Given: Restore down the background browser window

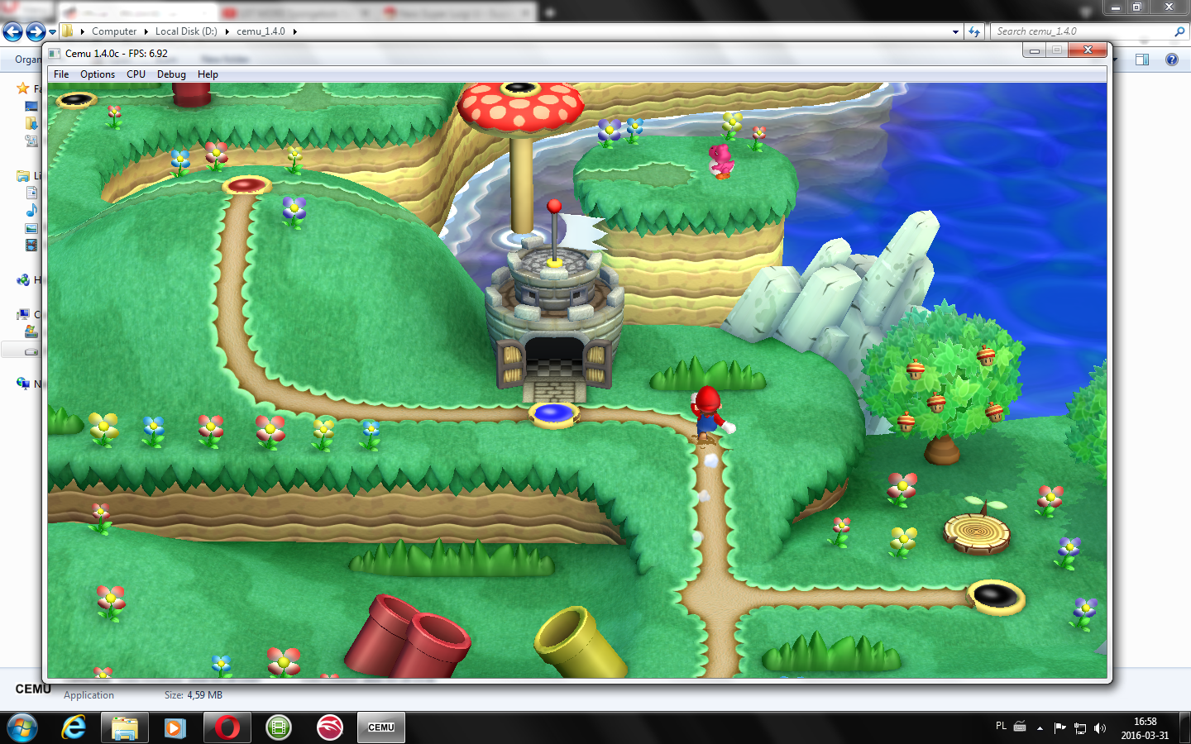Looking at the screenshot, I should point(1137,7).
